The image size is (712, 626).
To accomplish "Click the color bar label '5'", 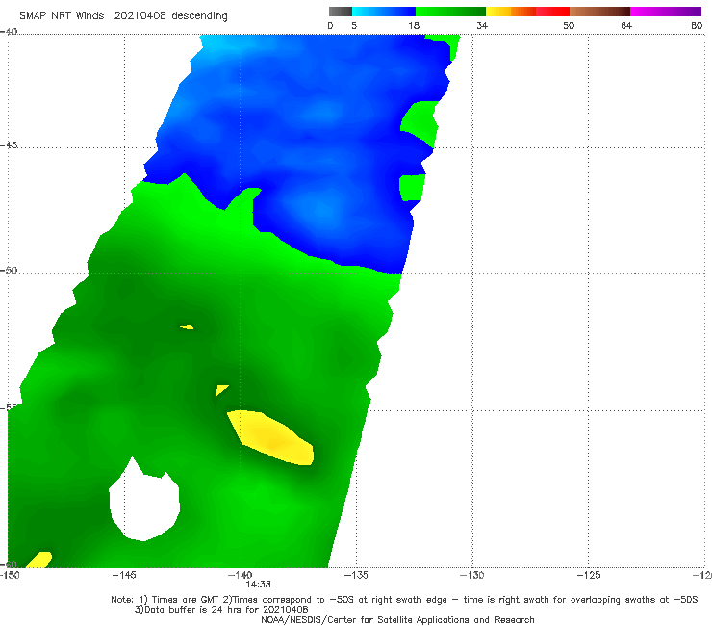I will pos(354,26).
